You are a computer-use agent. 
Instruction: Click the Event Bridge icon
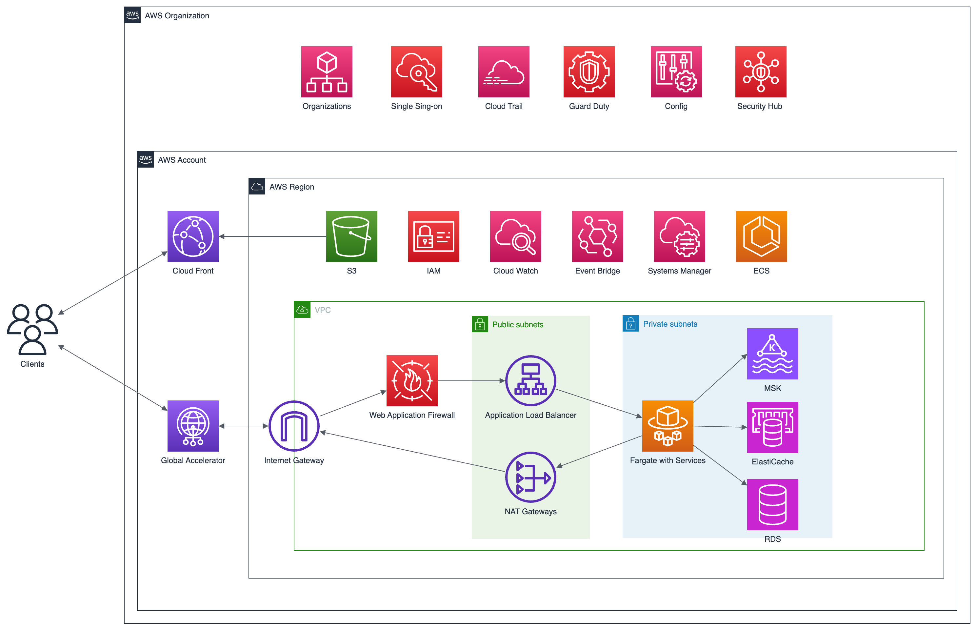[x=597, y=236]
